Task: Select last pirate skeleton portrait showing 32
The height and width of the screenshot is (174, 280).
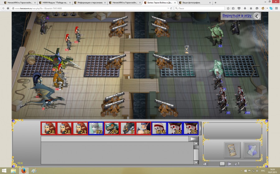Action: pos(191,128)
